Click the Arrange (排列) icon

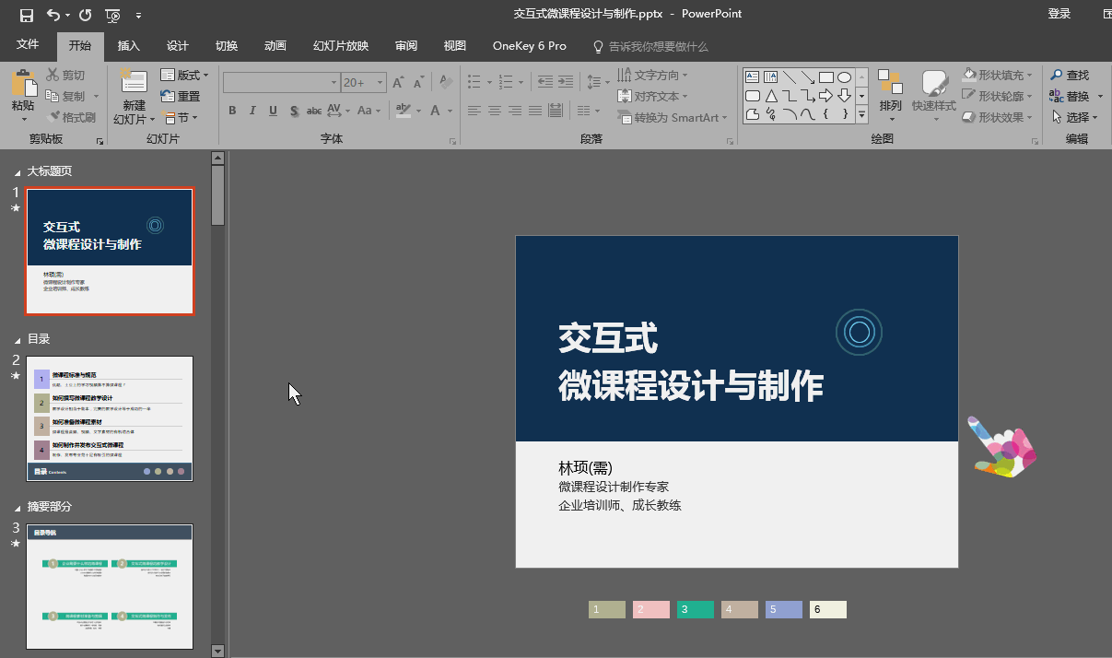click(x=890, y=83)
